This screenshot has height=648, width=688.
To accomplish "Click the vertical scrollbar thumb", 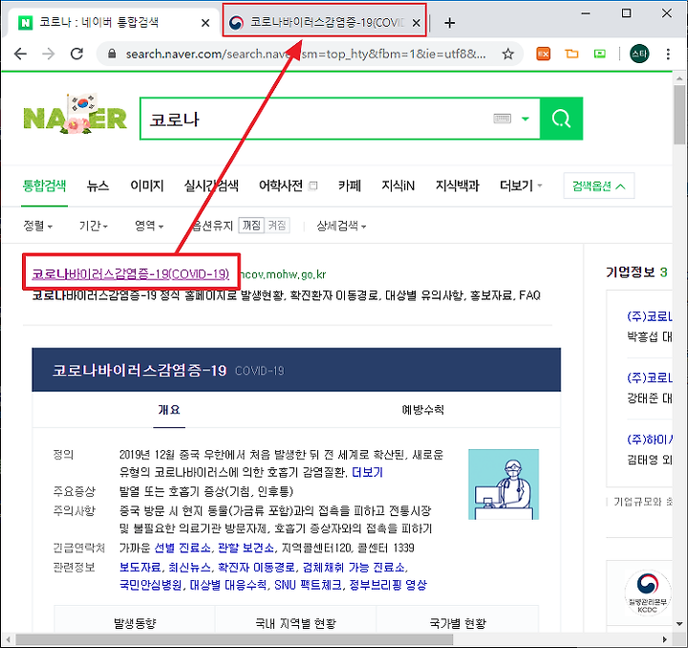I will tap(679, 115).
